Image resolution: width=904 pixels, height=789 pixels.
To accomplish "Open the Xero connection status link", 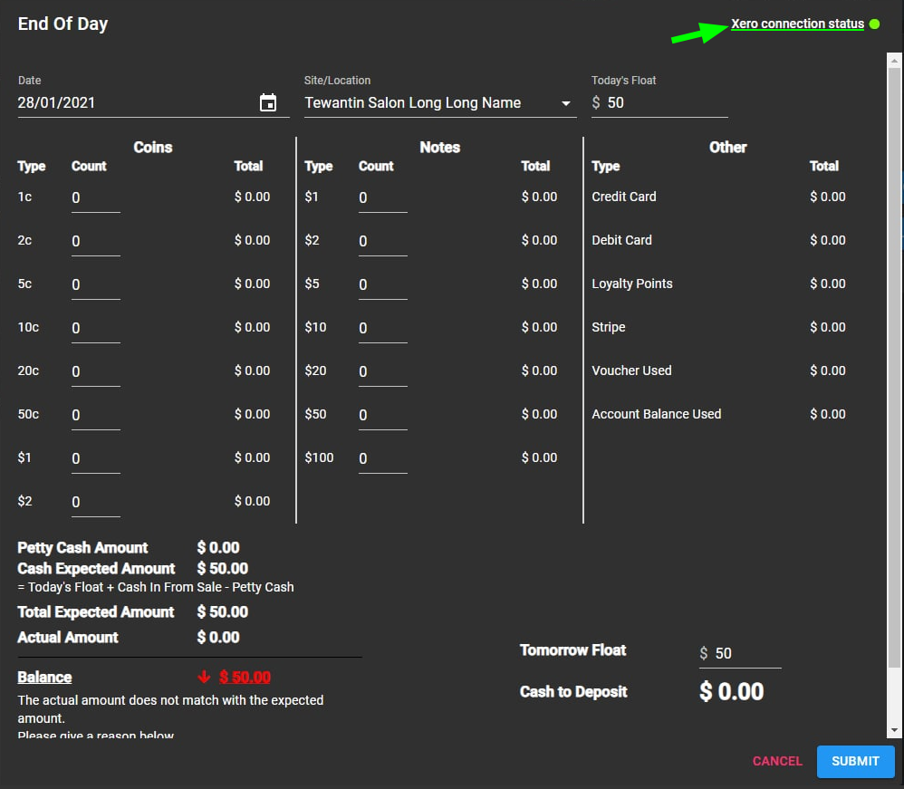I will 797,24.
